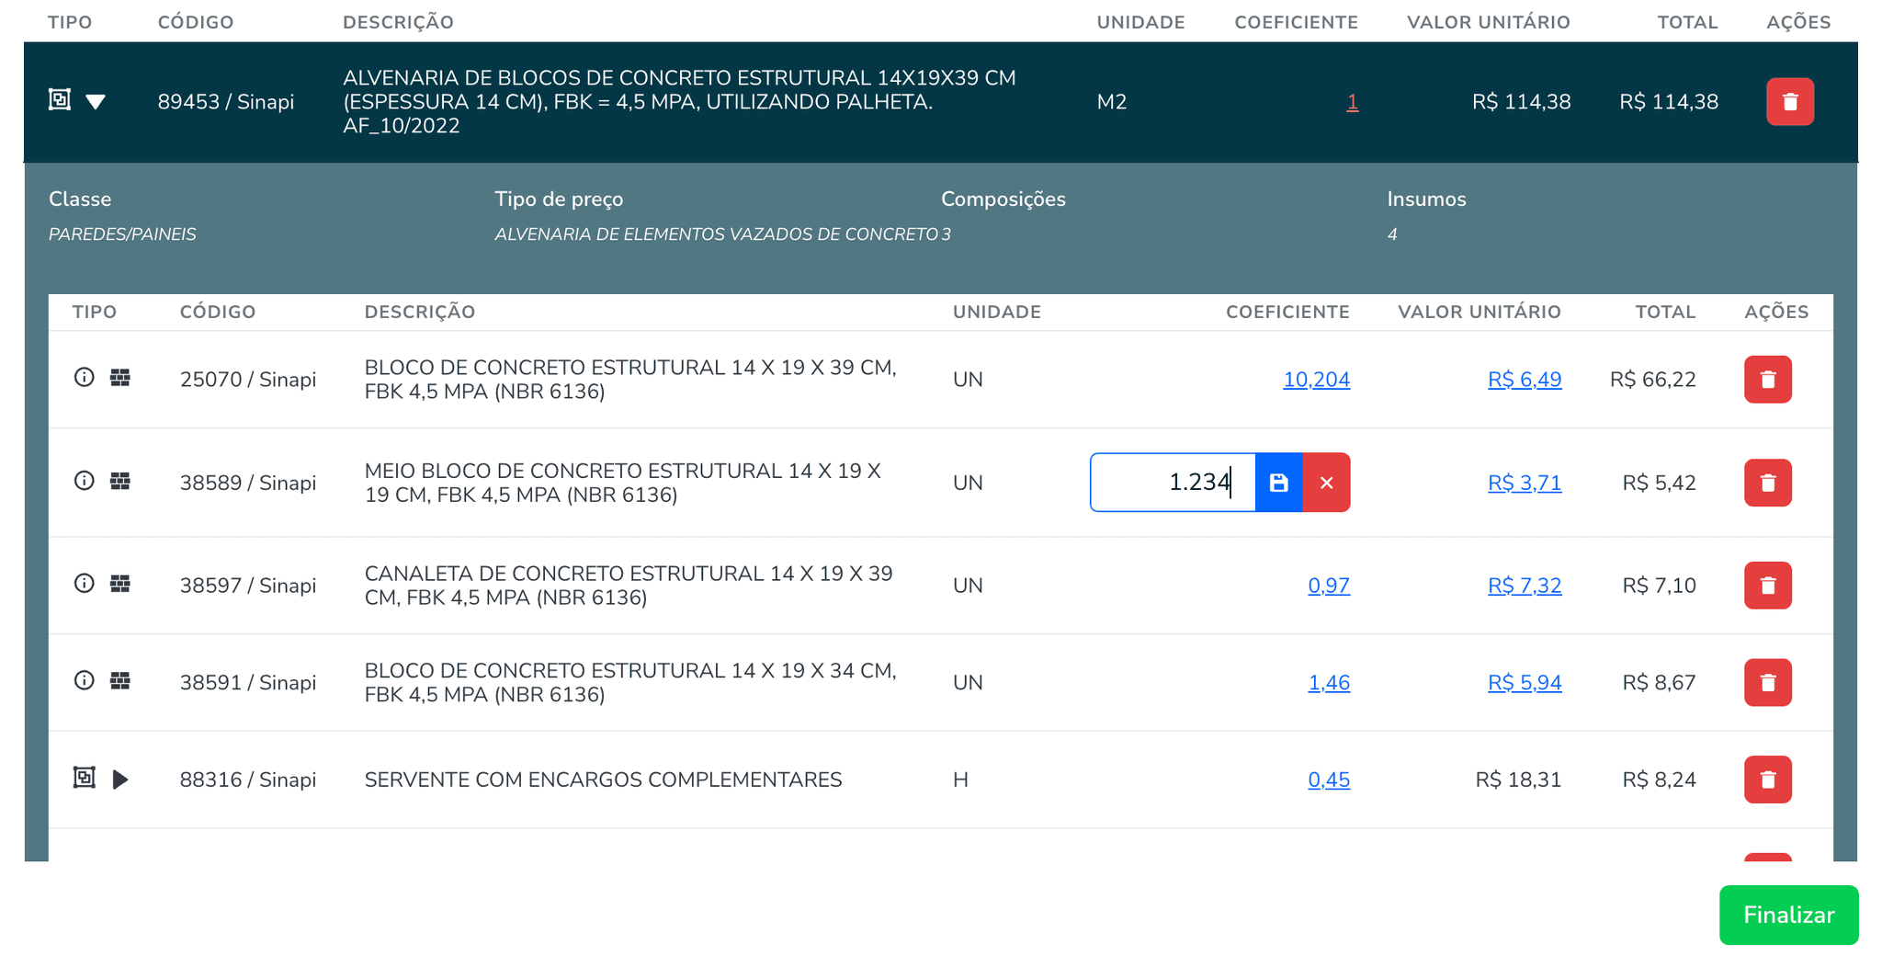Edit unit price R$ 6,49 link
The width and height of the screenshot is (1882, 956).
click(x=1525, y=379)
